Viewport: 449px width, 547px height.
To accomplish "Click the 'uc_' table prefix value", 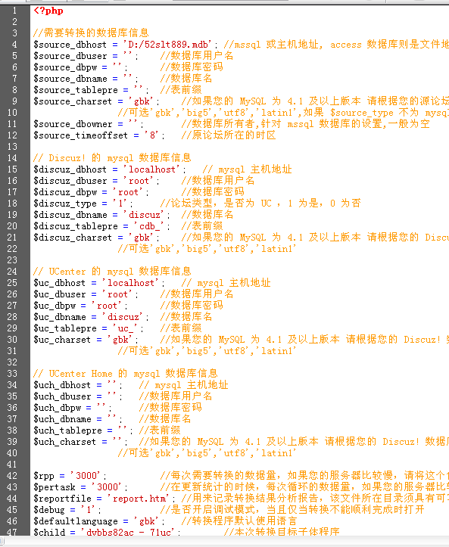I will coord(125,328).
